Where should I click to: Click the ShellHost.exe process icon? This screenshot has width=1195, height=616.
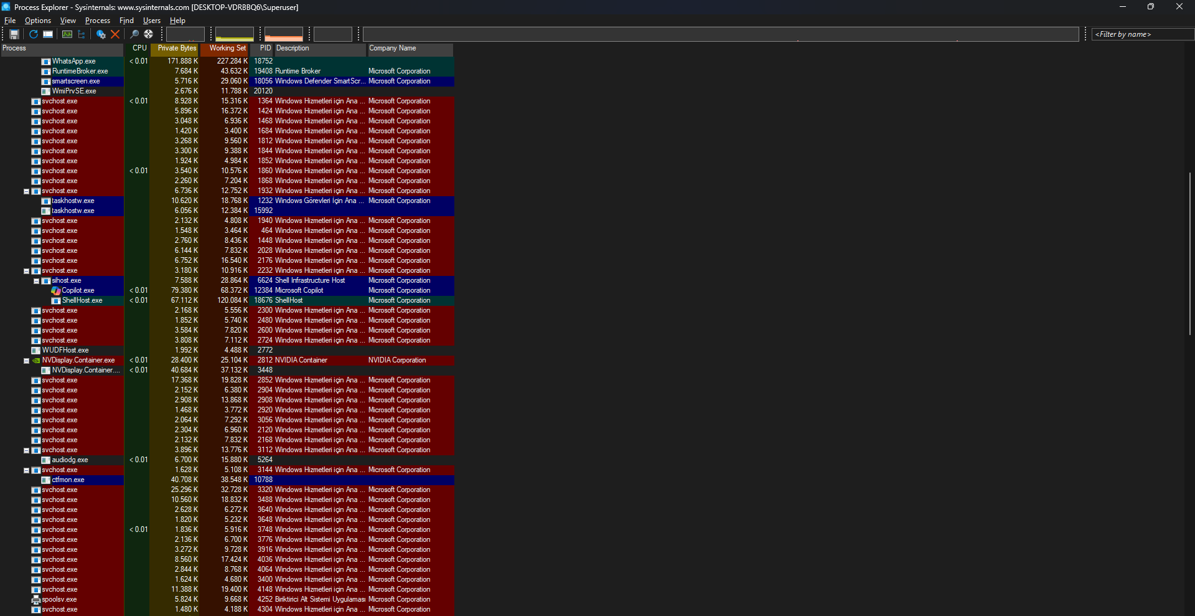click(x=56, y=301)
